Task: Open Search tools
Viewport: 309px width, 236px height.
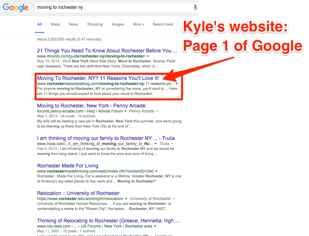Action: [x=163, y=24]
